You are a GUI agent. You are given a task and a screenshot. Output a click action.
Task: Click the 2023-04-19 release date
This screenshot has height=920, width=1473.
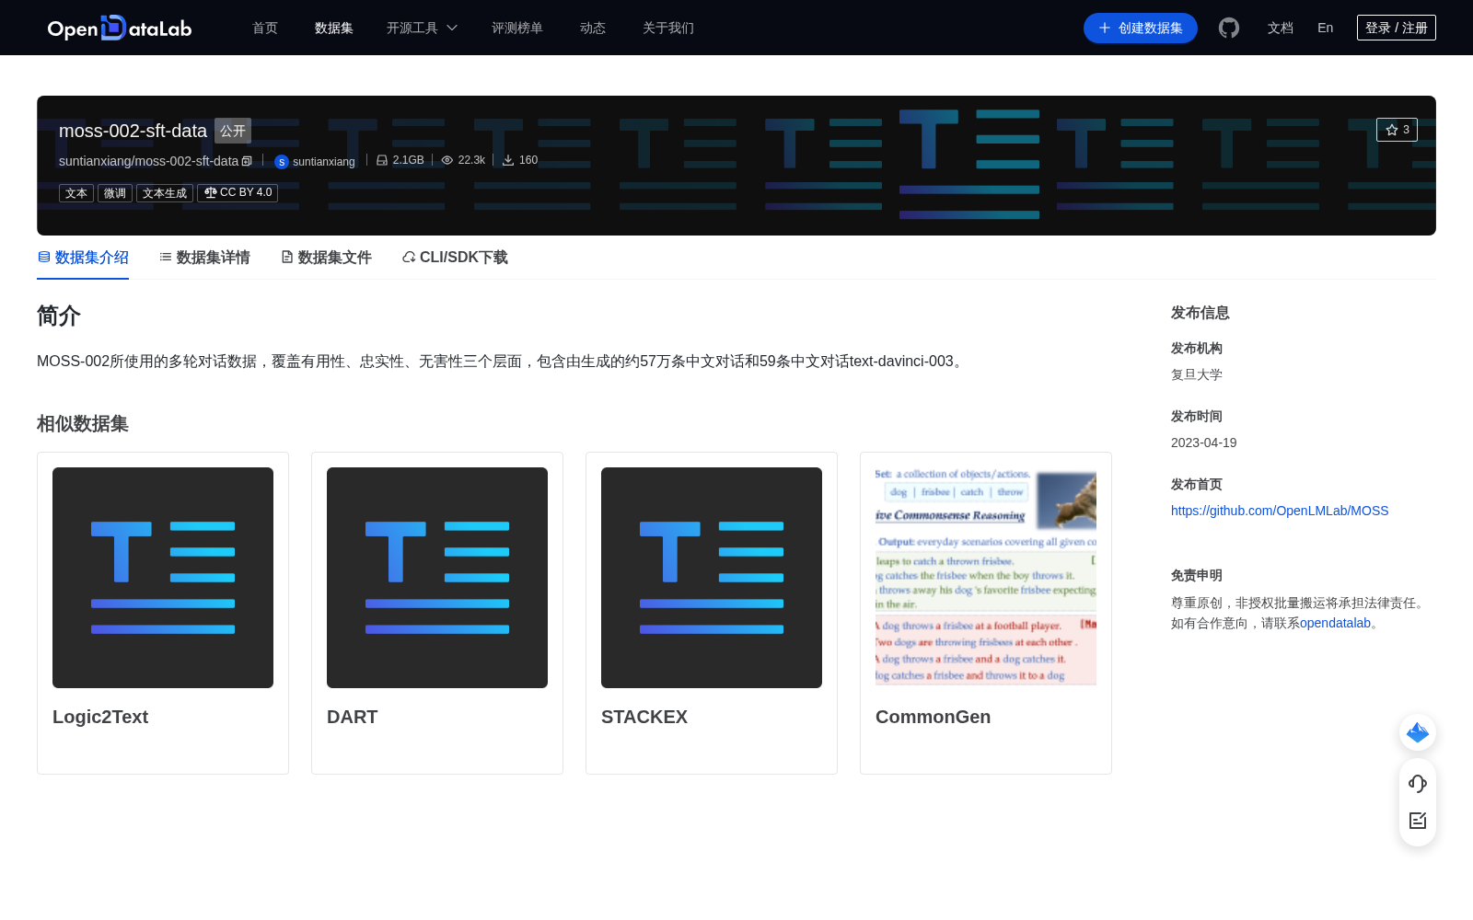[x=1204, y=443]
